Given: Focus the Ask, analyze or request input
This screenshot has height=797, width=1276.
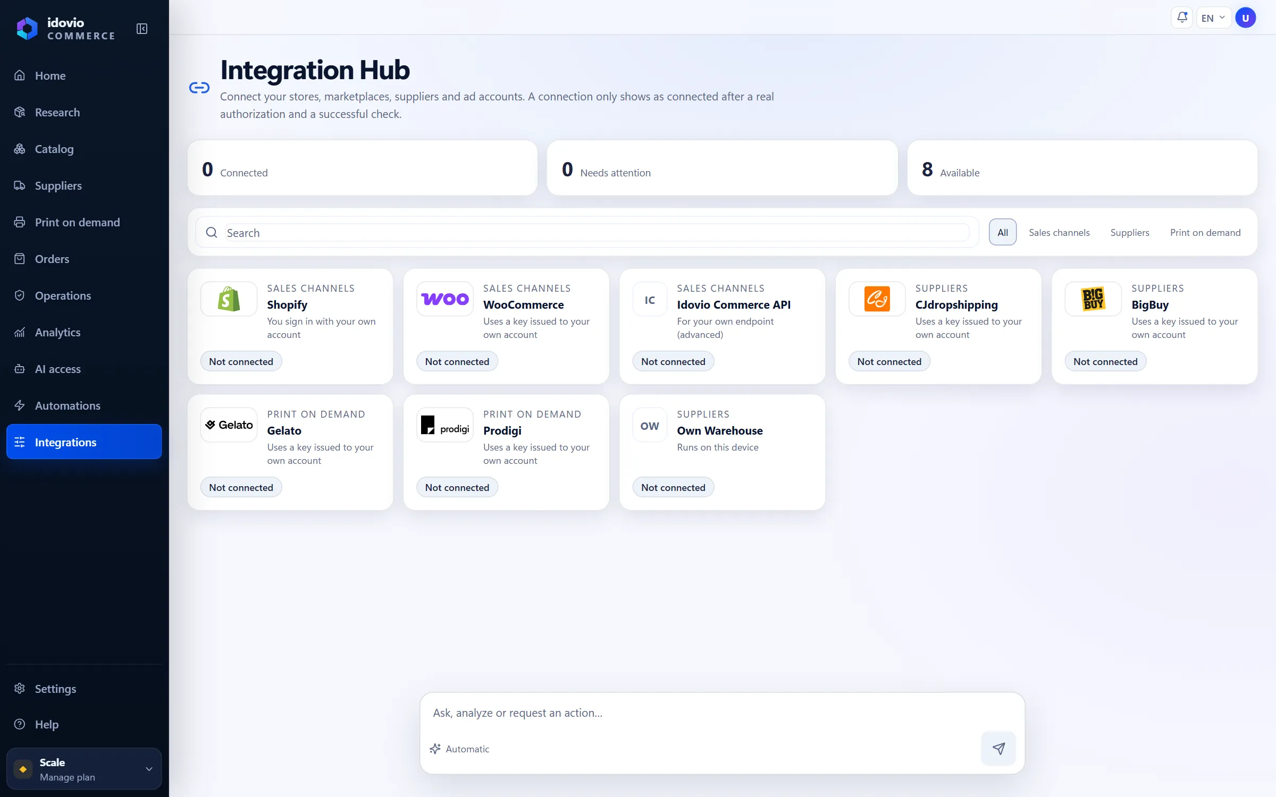Looking at the screenshot, I should (722, 713).
